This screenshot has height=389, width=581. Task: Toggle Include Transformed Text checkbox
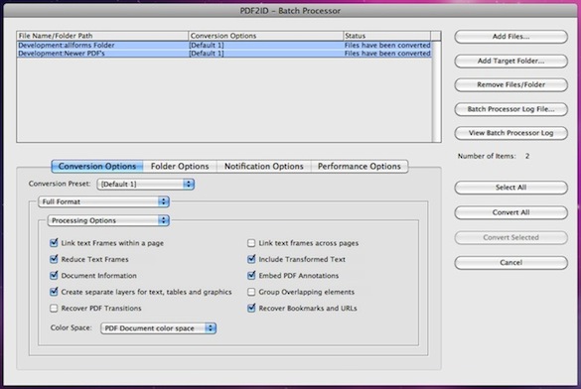coord(251,259)
